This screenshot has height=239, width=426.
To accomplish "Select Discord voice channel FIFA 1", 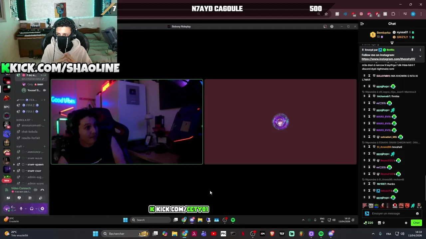I will click(x=31, y=112).
